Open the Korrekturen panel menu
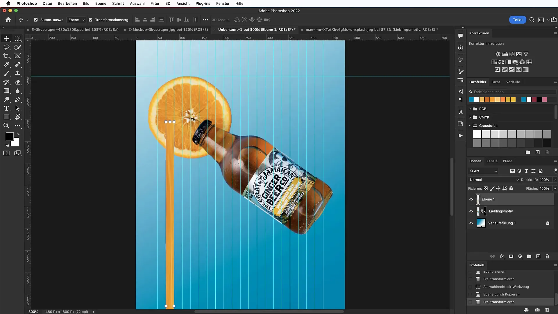 coord(555,33)
